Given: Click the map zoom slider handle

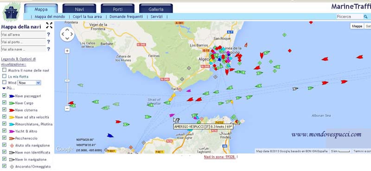Looking at the screenshot, I should 67,80.
